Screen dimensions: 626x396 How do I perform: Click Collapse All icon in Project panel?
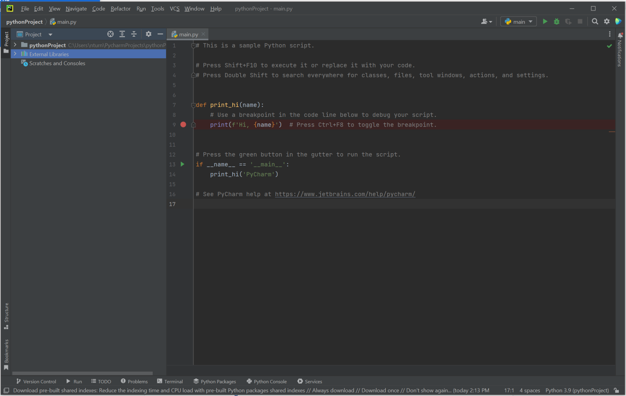tap(134, 34)
